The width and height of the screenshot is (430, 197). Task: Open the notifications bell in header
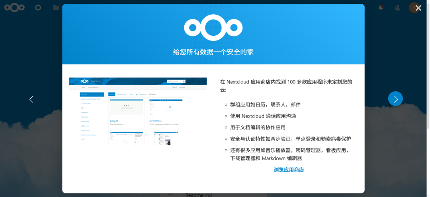point(381,8)
